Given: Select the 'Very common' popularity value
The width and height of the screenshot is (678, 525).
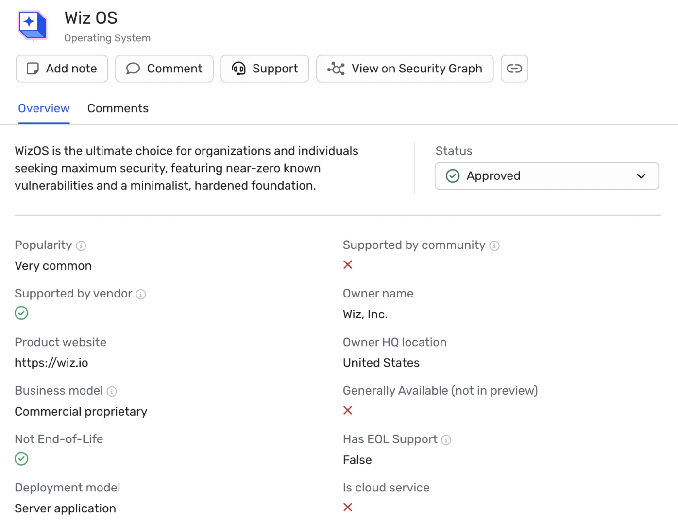Looking at the screenshot, I should [53, 266].
